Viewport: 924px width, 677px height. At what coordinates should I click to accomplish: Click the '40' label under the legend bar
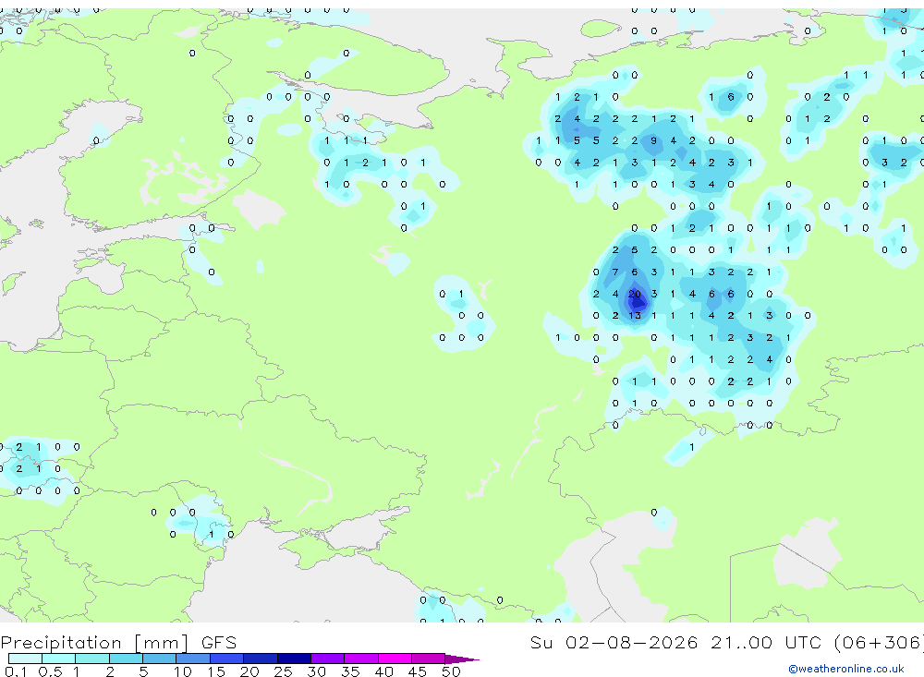point(383,671)
